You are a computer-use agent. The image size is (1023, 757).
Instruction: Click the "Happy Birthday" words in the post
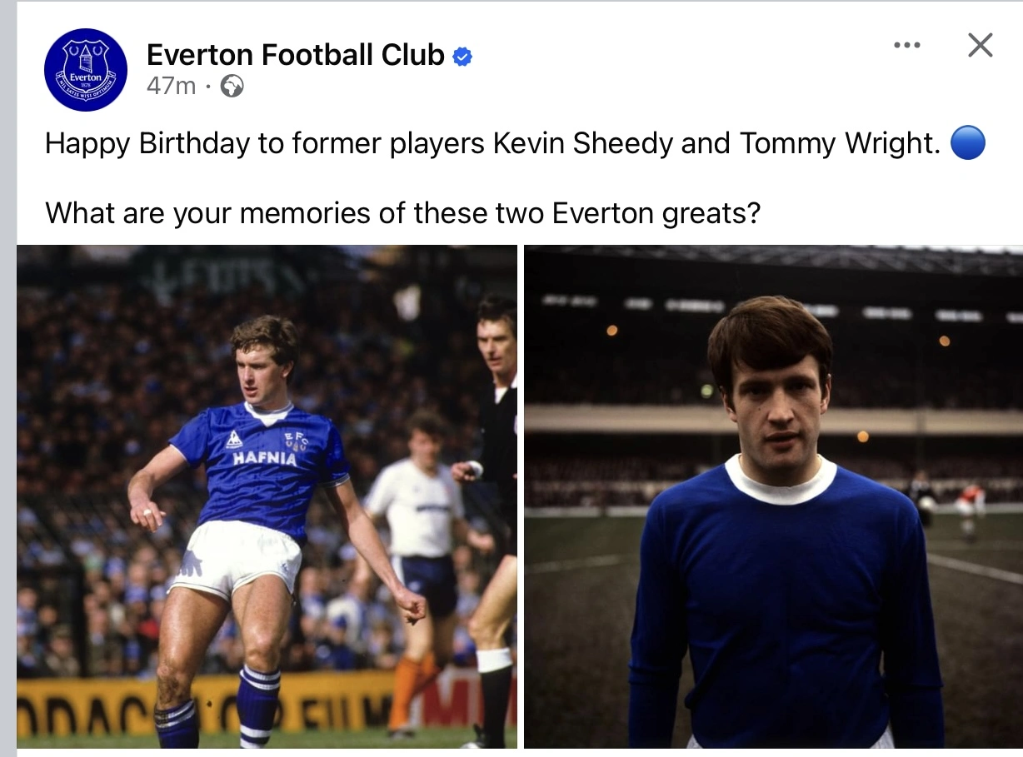point(147,144)
